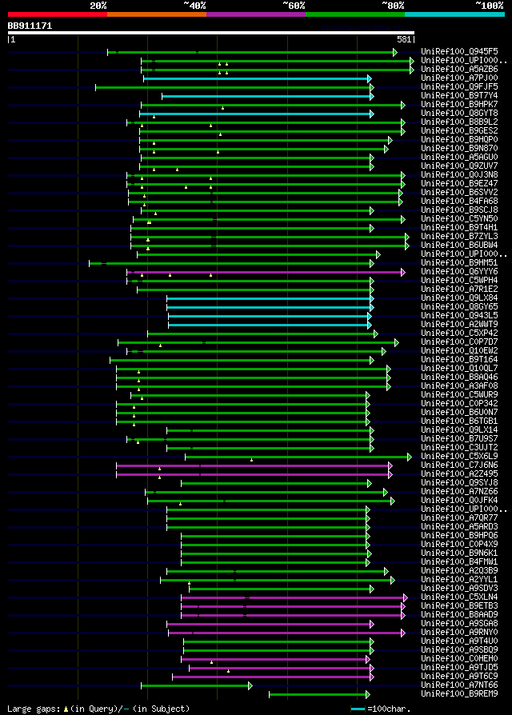
Task: Click the UniRef100_B9HPK7 label
Action: [459, 105]
